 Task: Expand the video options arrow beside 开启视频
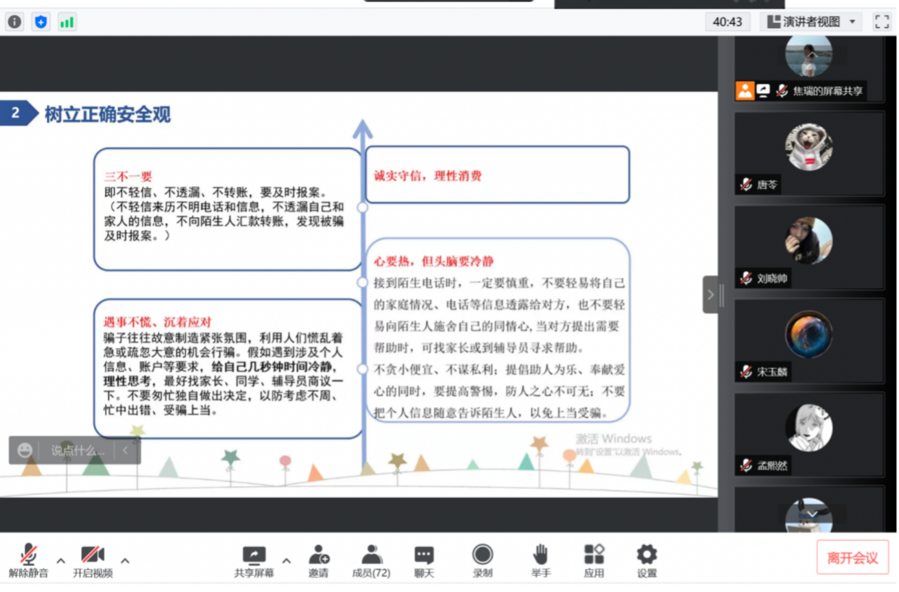[x=125, y=560]
